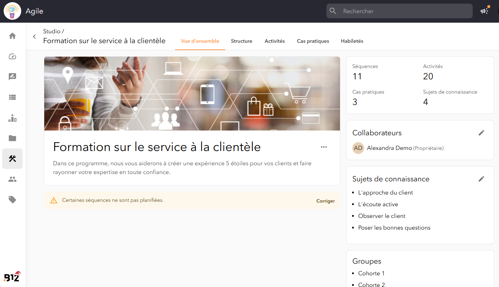The height and width of the screenshot is (287, 499).
Task: Open Observer le client topic
Action: pyautogui.click(x=382, y=216)
